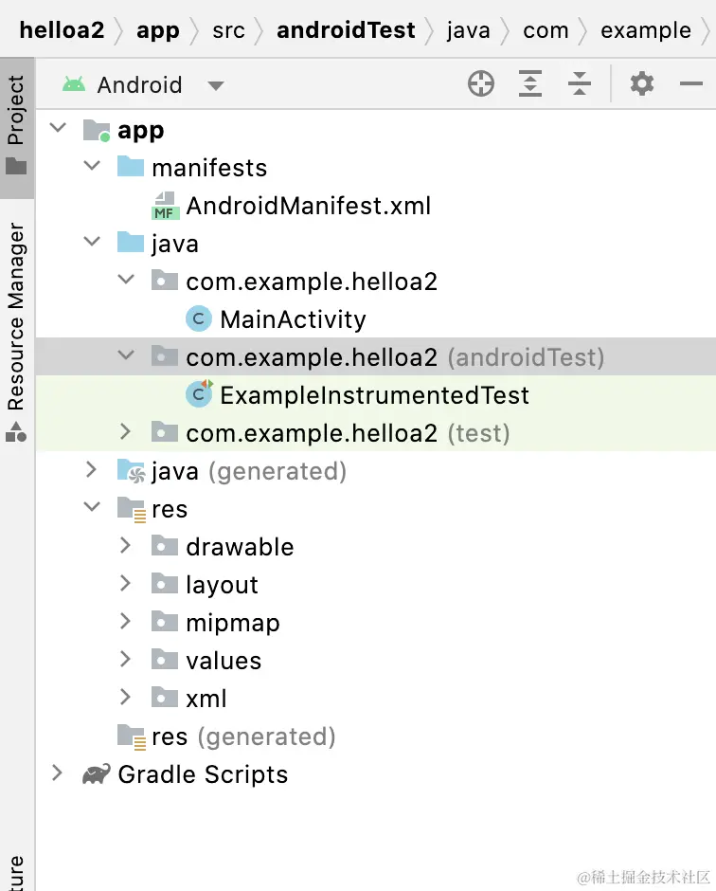Select the ExampleInstrumentedTest class

click(375, 395)
